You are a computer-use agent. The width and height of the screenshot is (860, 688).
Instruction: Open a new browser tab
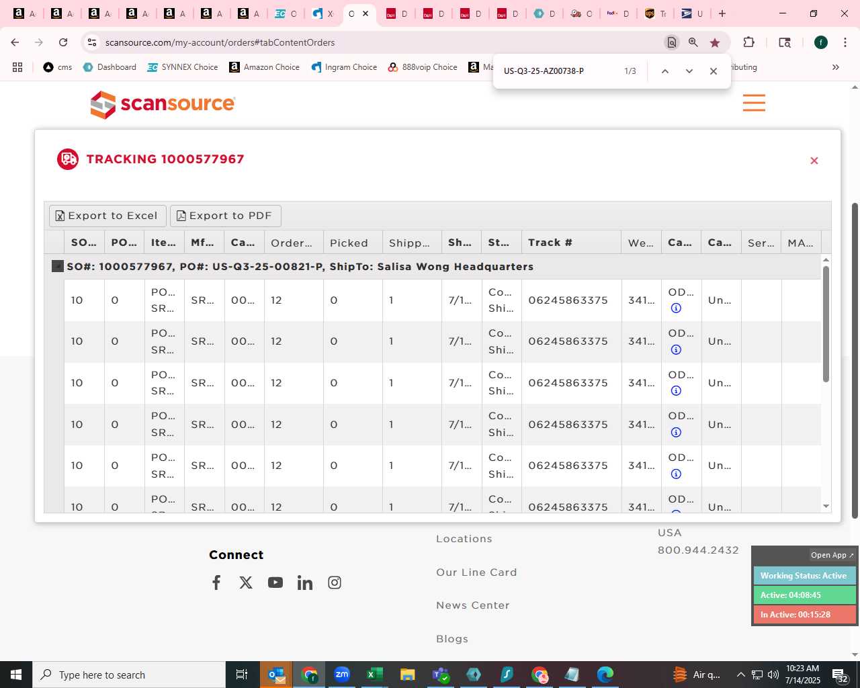722,13
